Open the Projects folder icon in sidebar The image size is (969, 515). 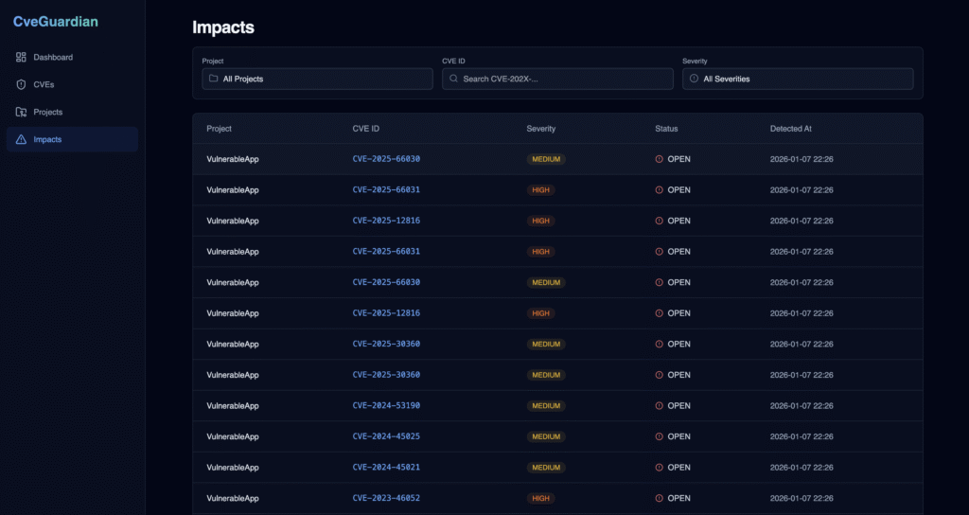21,112
